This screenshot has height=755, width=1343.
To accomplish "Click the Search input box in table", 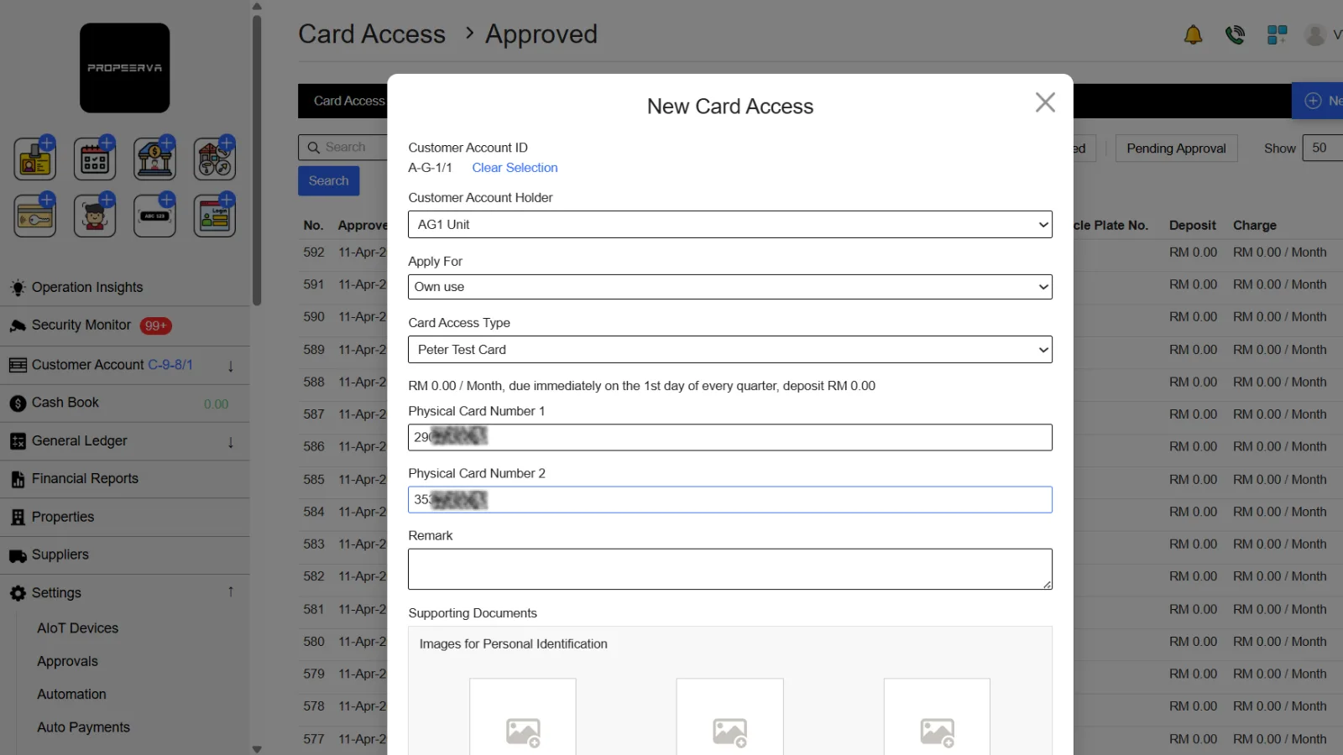I will pos(344,148).
